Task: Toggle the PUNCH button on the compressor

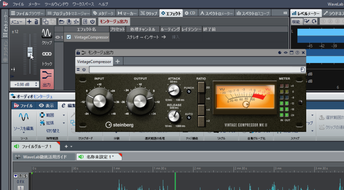Action: [x=189, y=92]
